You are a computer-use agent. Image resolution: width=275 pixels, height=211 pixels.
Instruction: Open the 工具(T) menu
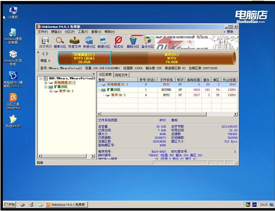click(x=83, y=32)
